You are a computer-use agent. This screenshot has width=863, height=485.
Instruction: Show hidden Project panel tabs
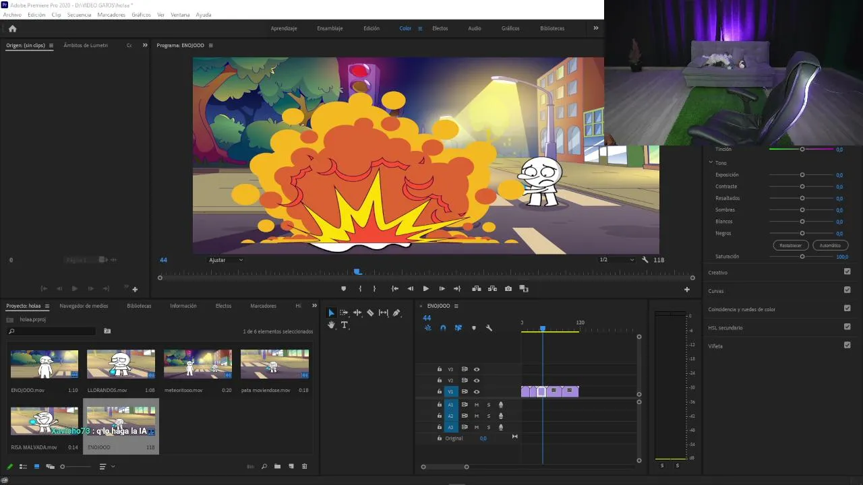click(314, 306)
